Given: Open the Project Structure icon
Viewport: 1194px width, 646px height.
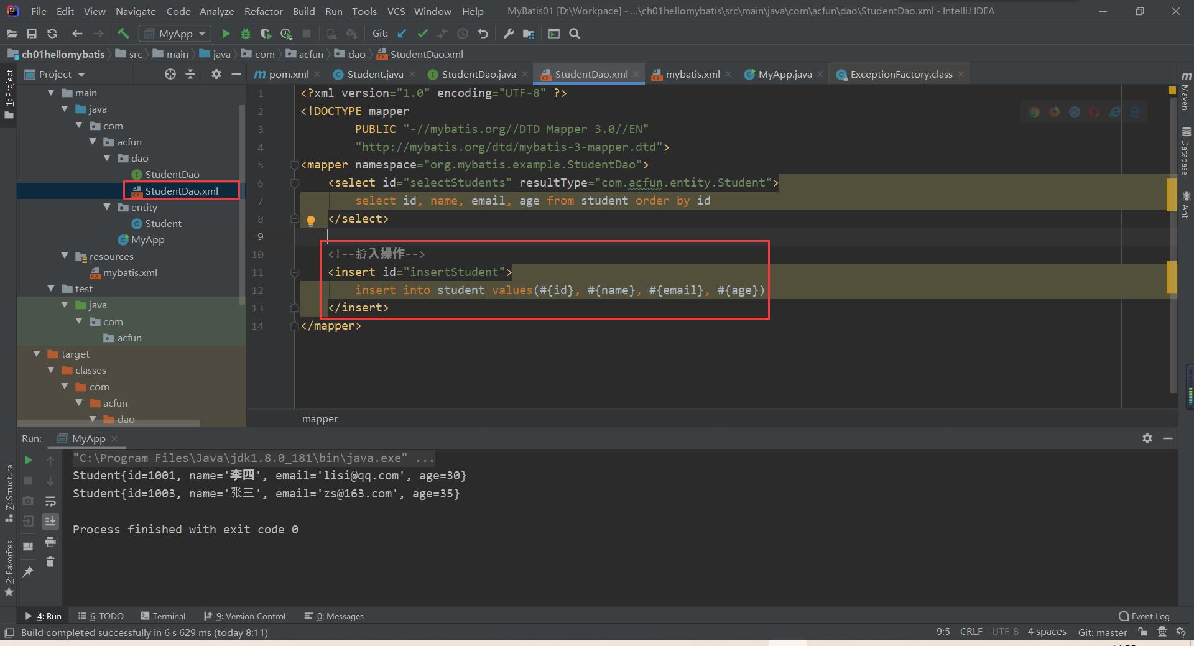Looking at the screenshot, I should point(529,34).
